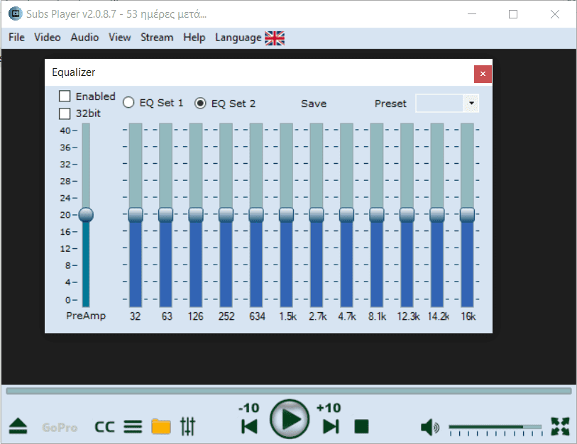Viewport: 577px width, 444px height.
Task: Click the PreAmp slider handle
Action: point(86,214)
